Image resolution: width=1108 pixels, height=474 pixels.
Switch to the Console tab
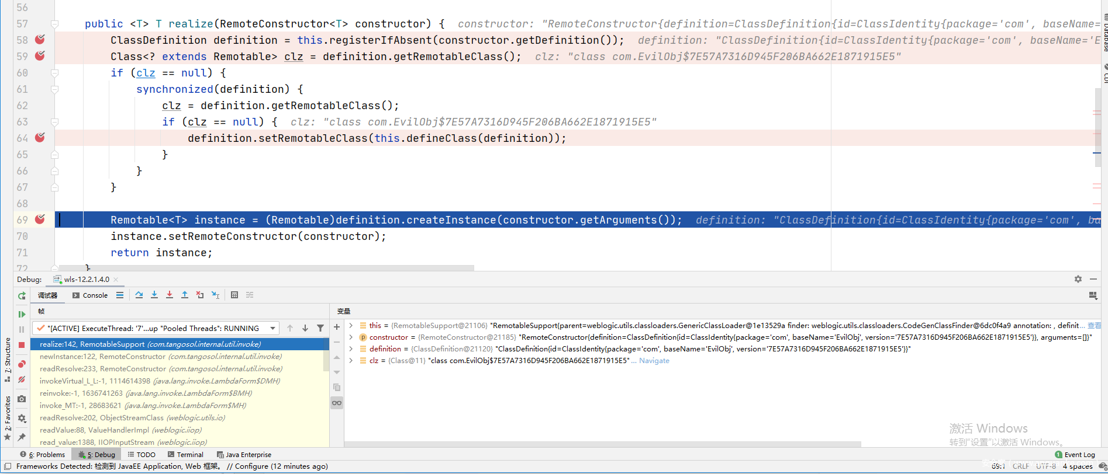[90, 295]
